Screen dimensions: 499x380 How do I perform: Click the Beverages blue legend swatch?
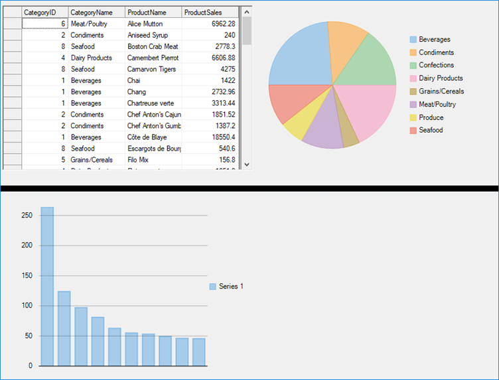pos(413,40)
